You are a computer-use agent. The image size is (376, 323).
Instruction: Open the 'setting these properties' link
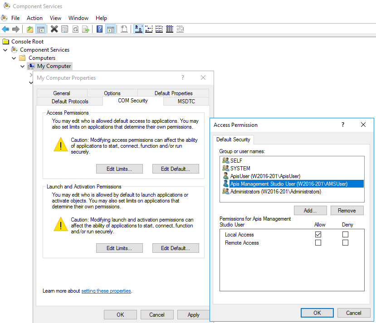(106, 291)
